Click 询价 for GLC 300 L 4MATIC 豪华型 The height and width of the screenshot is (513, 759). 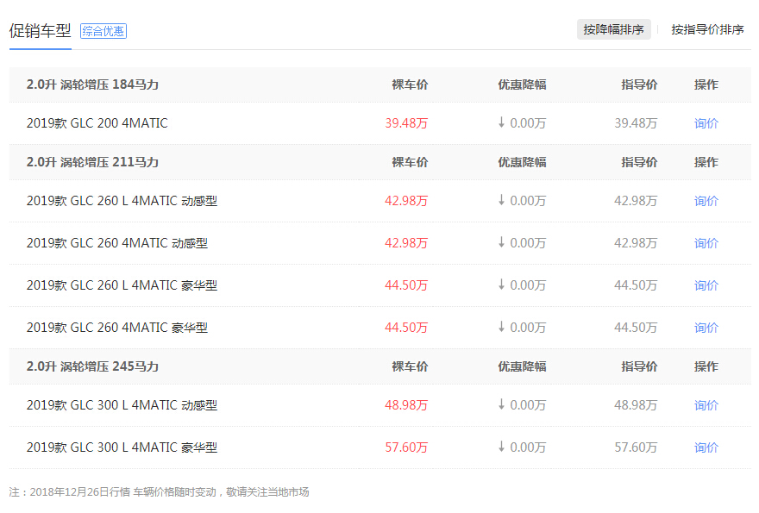(x=706, y=447)
